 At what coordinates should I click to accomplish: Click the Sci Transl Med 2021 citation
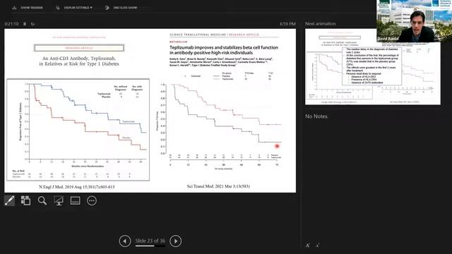tap(218, 186)
